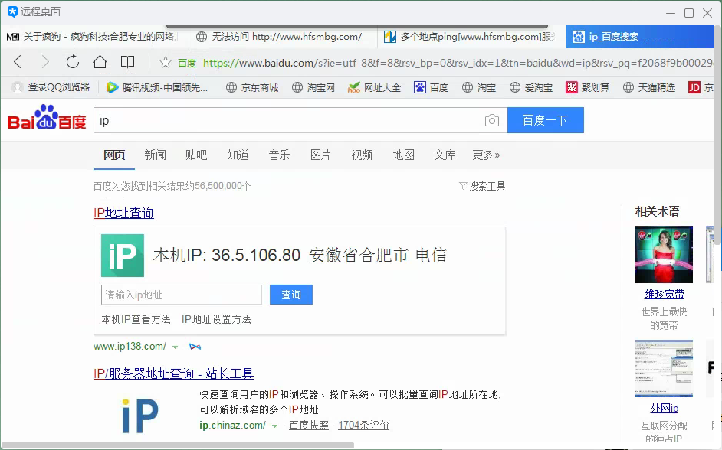Switch to the 多个地点ping tab
Image resolution: width=722 pixels, height=450 pixels.
[x=472, y=37]
